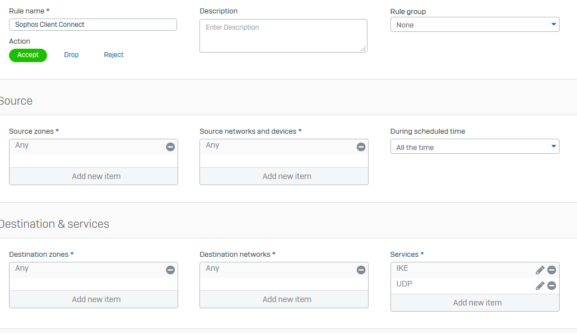
Task: Remove 'Any' from Destination networks
Action: point(361,270)
